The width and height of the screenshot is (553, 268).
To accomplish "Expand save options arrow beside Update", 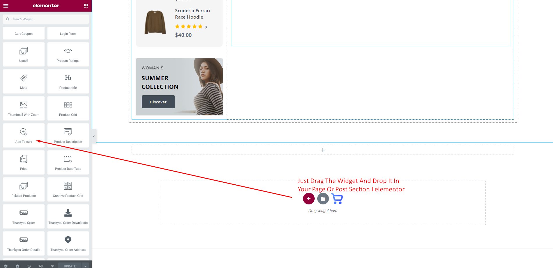I will coord(85,266).
